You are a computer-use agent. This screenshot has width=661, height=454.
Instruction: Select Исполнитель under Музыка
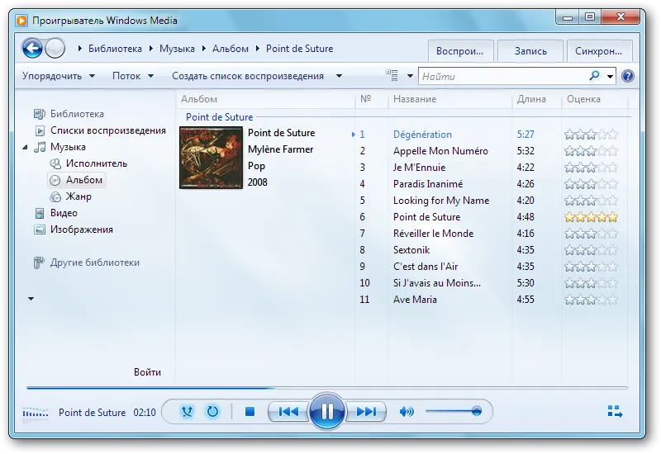88,163
